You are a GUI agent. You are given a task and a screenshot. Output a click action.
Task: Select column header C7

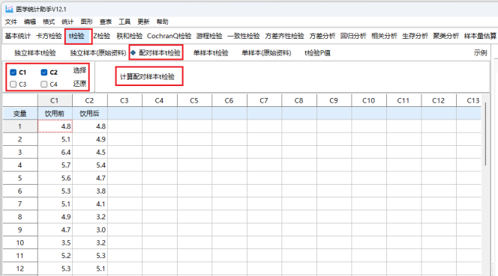[x=264, y=100]
